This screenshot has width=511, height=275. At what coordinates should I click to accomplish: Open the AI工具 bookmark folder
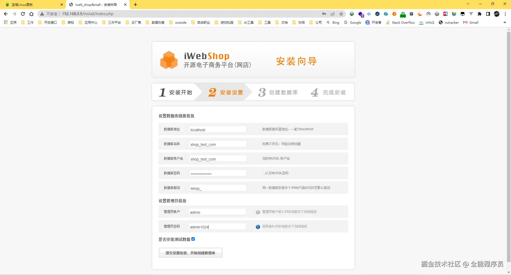point(246,23)
